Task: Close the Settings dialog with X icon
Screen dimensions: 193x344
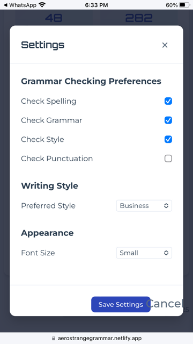Action: (165, 45)
